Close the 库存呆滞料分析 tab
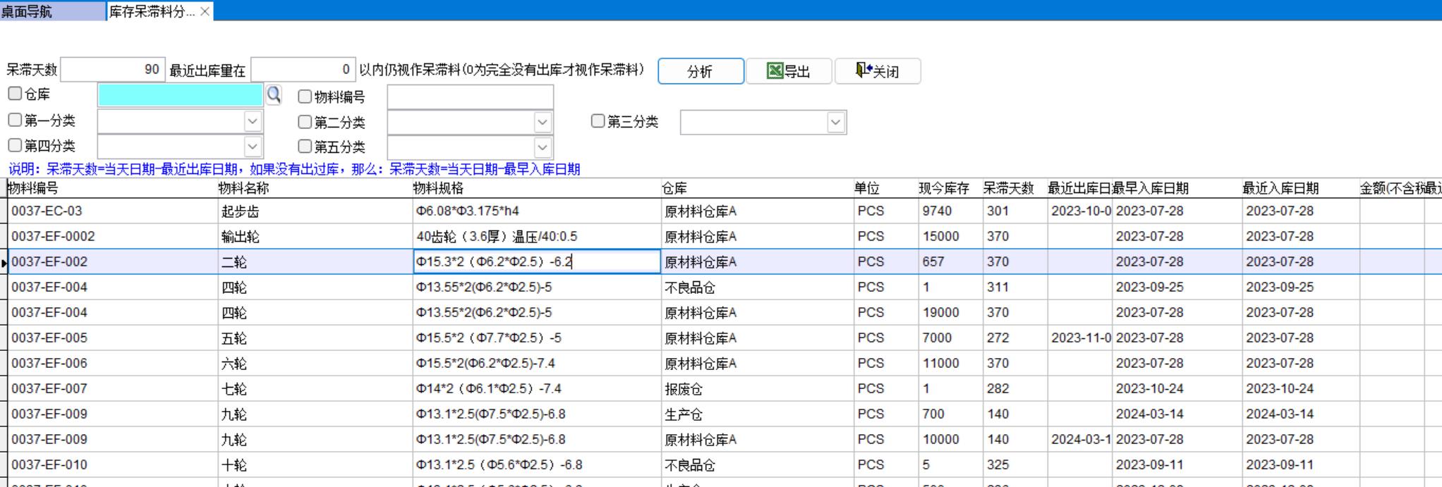This screenshot has width=1442, height=487. tap(205, 11)
